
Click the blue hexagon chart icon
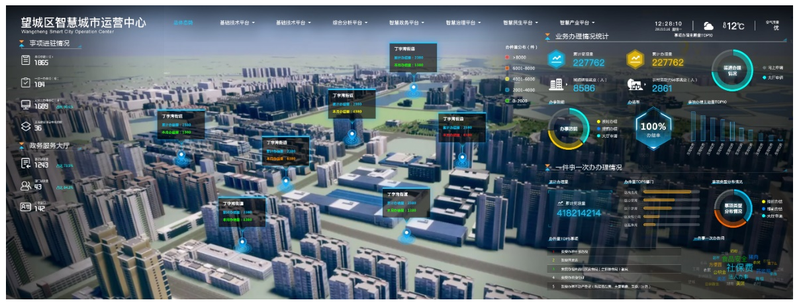point(556,60)
